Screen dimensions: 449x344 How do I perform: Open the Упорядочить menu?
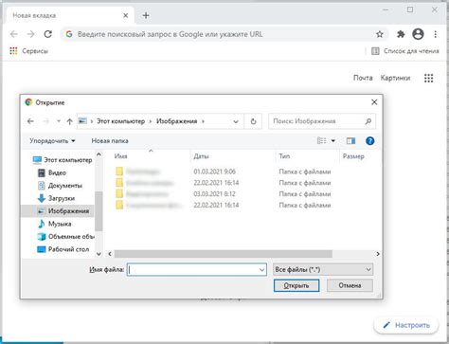(52, 141)
